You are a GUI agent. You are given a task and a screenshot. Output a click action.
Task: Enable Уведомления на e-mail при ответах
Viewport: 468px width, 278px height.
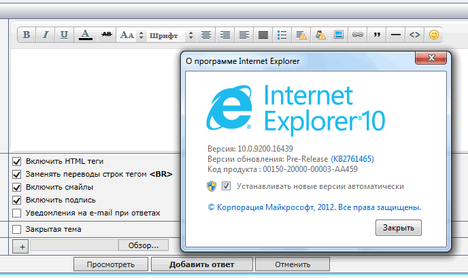pos(17,213)
